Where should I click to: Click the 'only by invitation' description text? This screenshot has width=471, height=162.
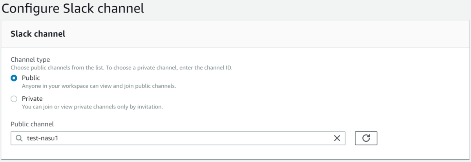tap(92, 107)
